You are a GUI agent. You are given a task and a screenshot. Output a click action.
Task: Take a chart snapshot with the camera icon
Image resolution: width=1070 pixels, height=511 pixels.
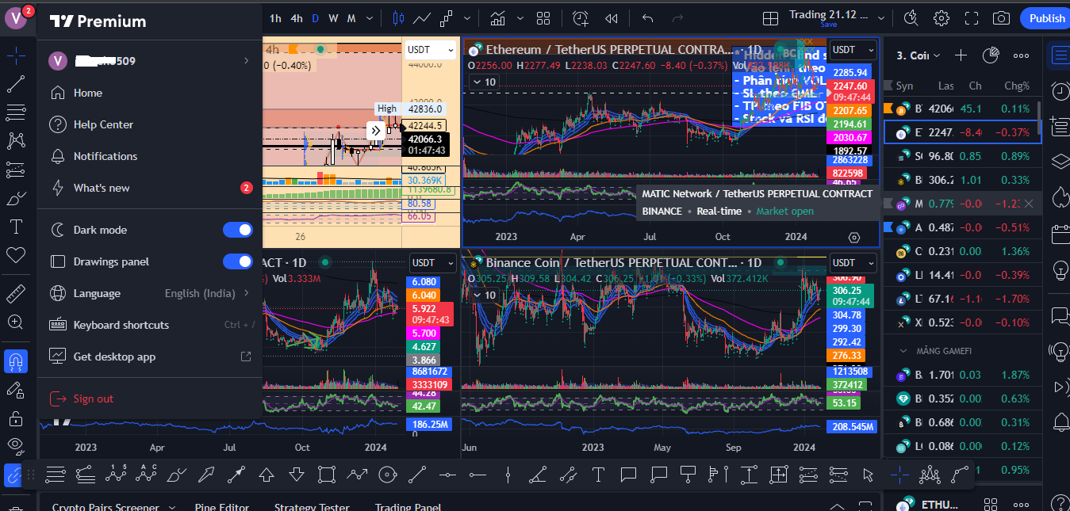pos(1001,17)
